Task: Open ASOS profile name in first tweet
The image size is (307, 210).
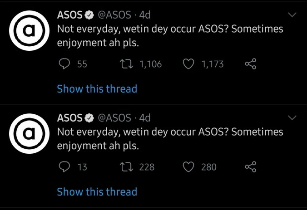Action: pos(69,15)
